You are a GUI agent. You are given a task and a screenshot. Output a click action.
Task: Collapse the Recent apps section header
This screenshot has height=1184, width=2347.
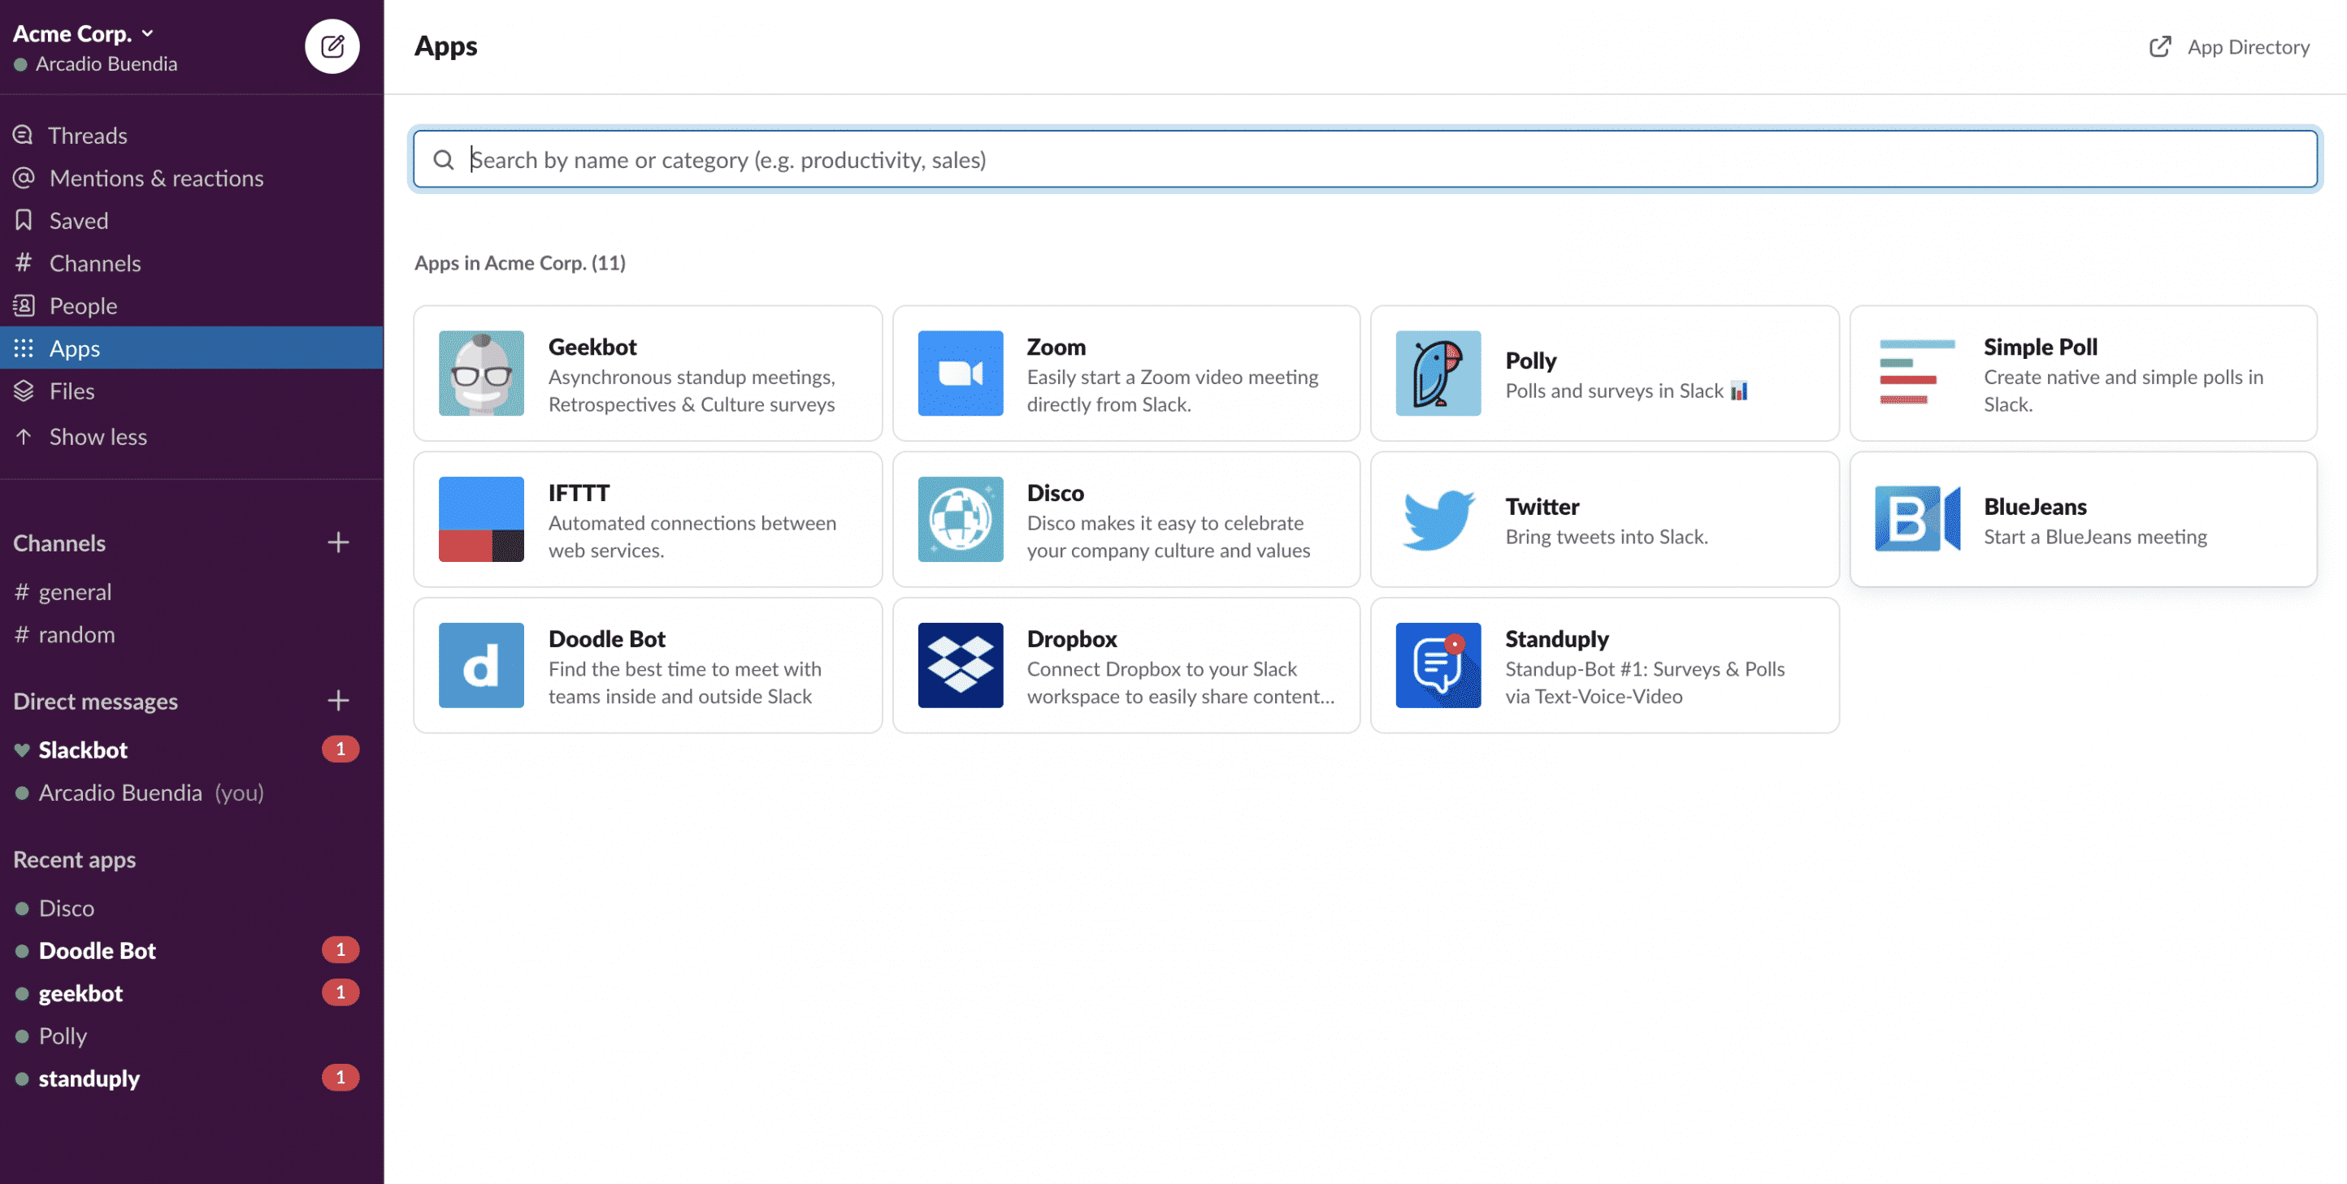[75, 859]
